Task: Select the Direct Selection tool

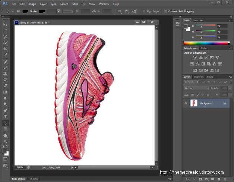Action: click(5, 123)
